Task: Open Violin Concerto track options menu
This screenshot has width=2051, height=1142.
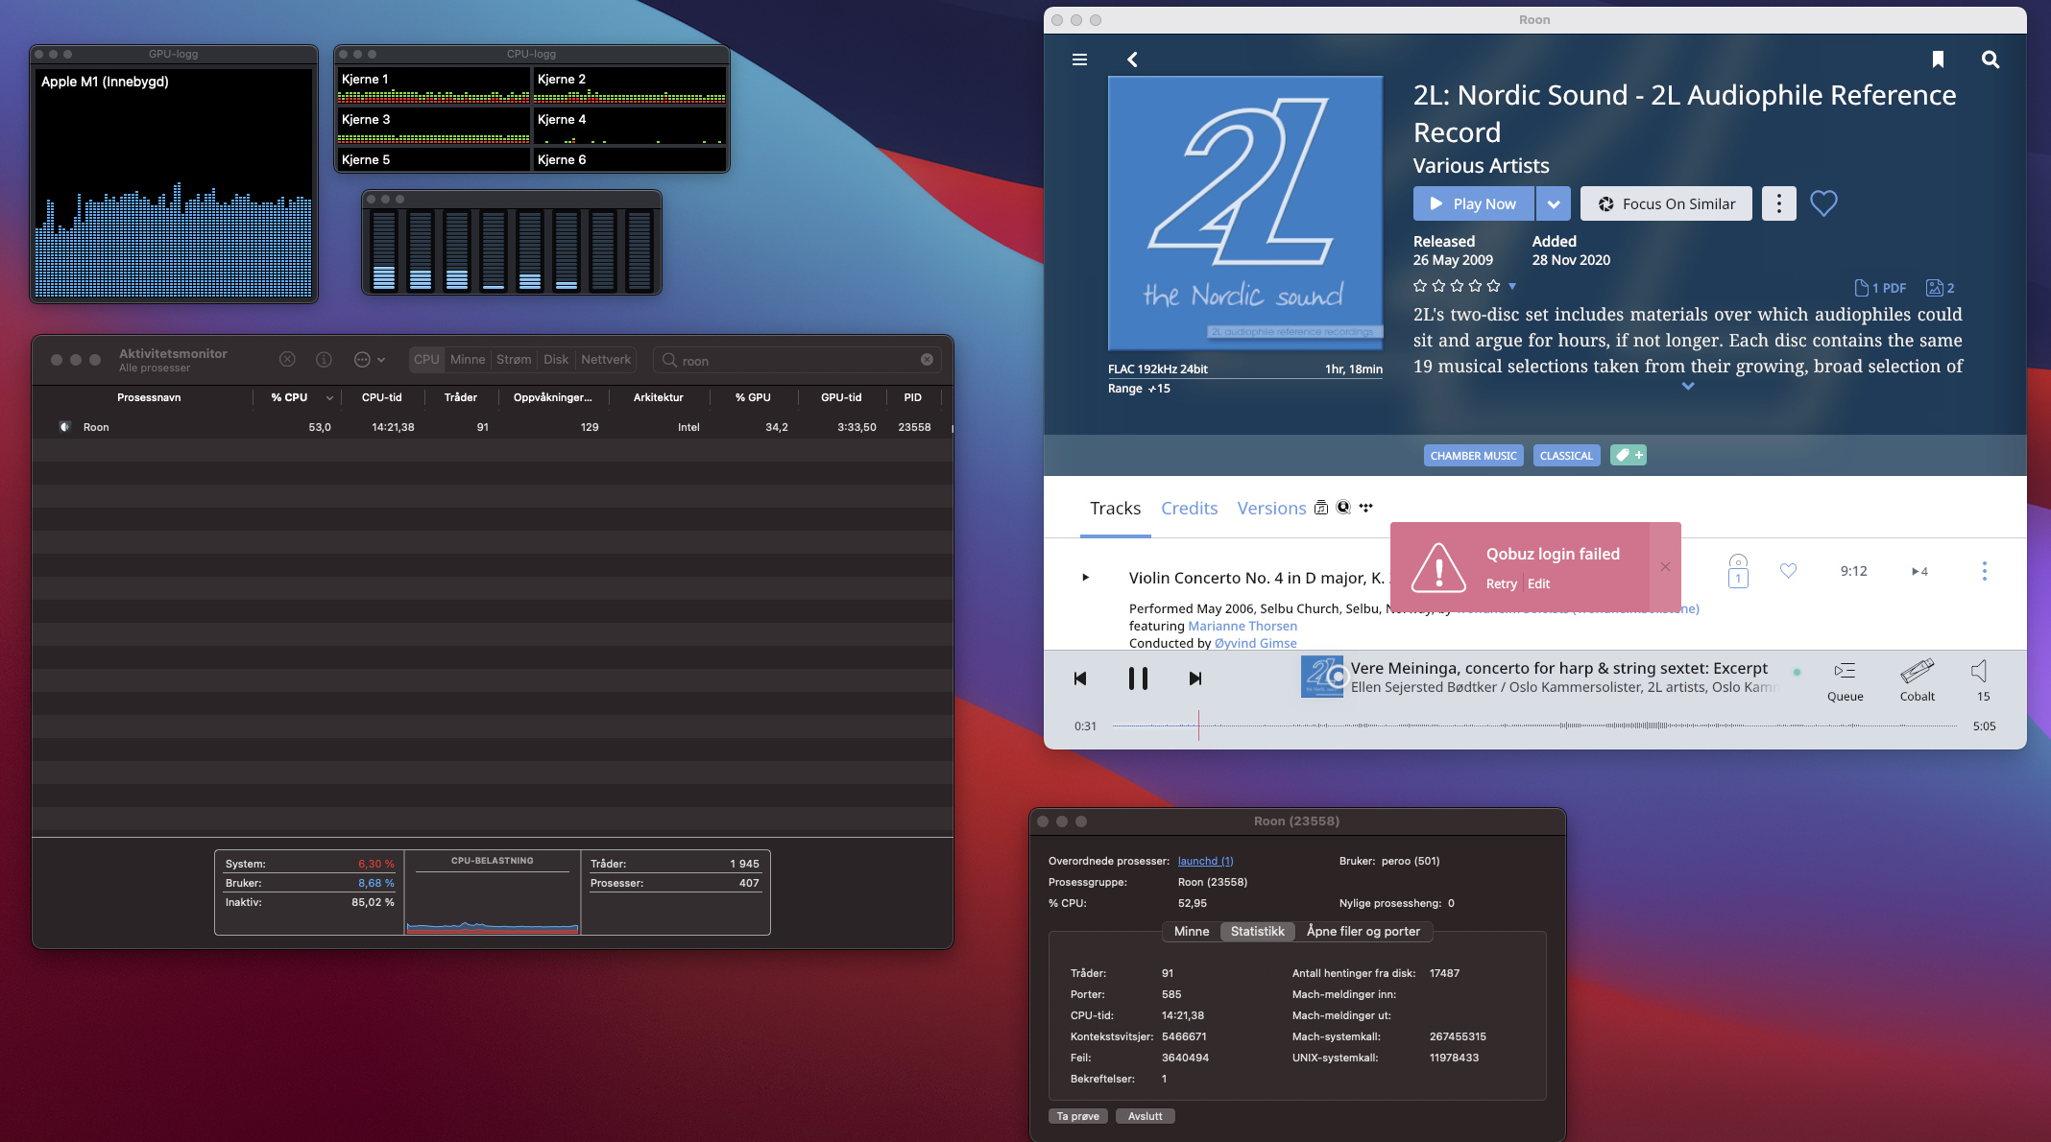Action: click(x=1984, y=571)
